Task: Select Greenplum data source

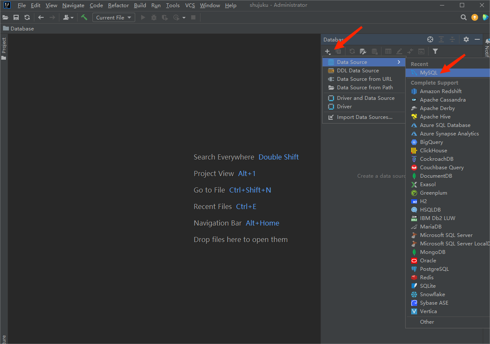Action: click(x=448, y=193)
